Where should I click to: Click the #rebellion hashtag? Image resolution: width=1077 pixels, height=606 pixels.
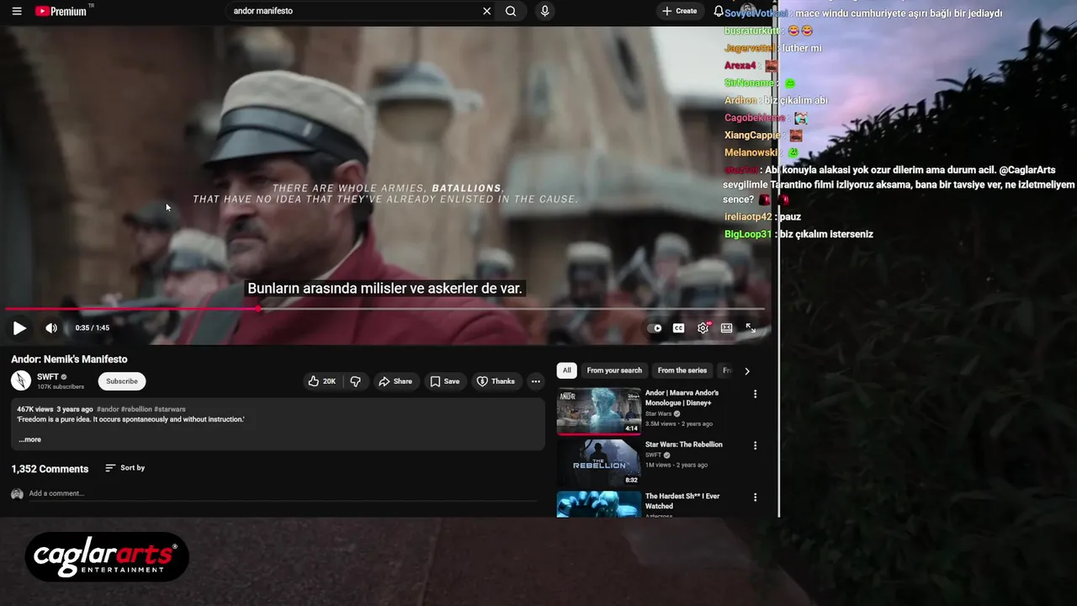136,409
